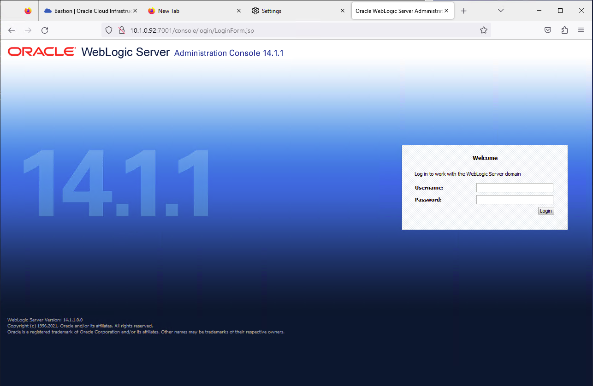Open the Save to Pocket icon
The width and height of the screenshot is (593, 386).
click(x=548, y=30)
